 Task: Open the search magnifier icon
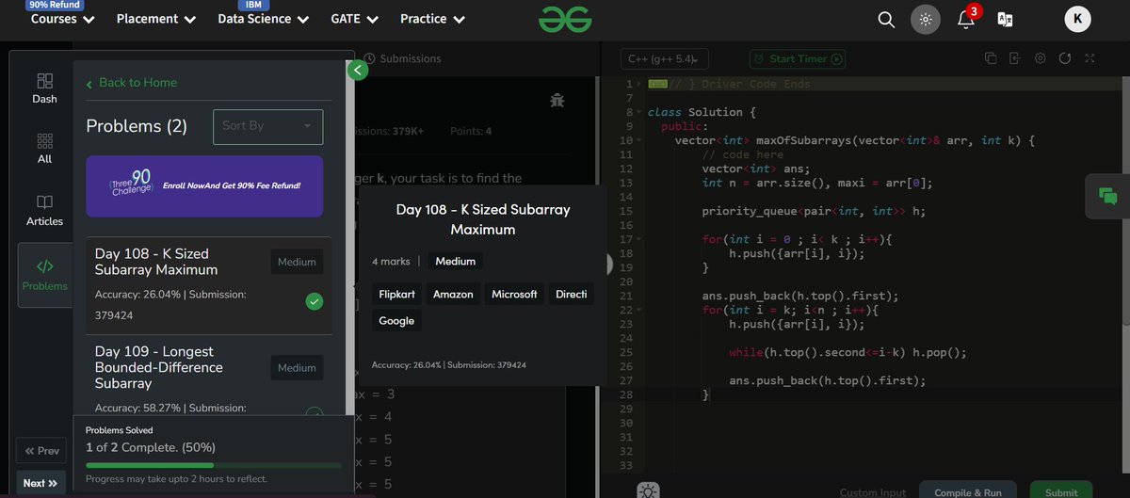[x=886, y=19]
